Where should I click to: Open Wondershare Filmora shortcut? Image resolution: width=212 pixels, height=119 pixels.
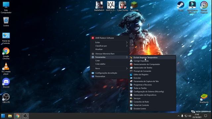coord(192,7)
